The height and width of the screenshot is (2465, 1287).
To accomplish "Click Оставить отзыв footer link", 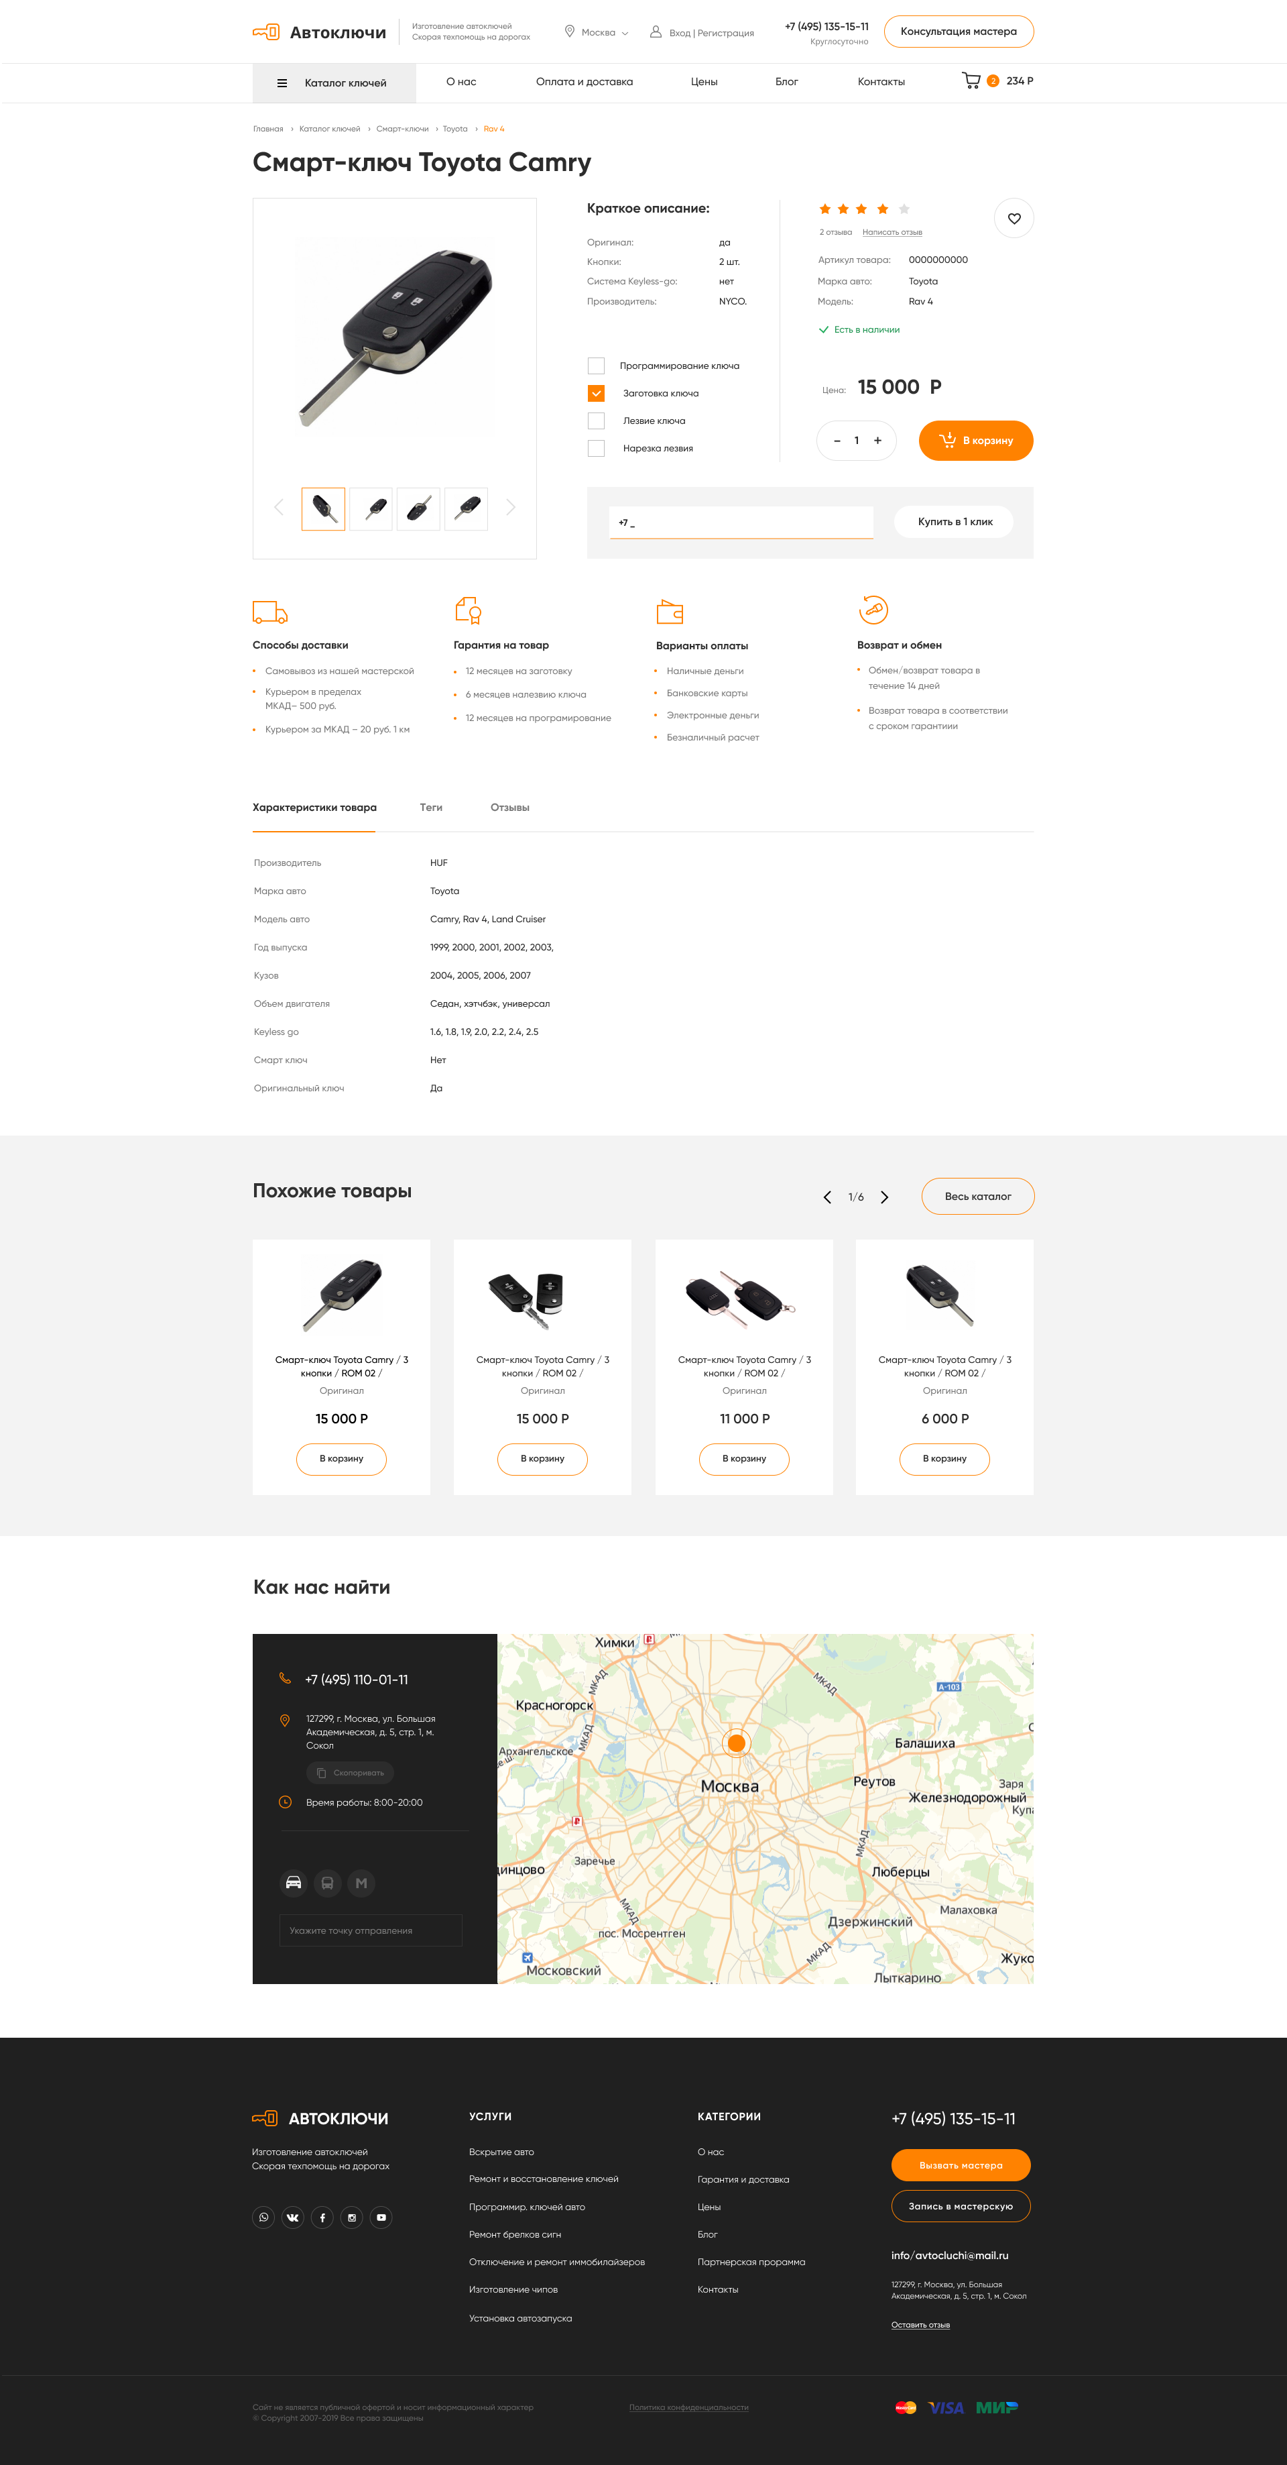I will click(921, 2325).
